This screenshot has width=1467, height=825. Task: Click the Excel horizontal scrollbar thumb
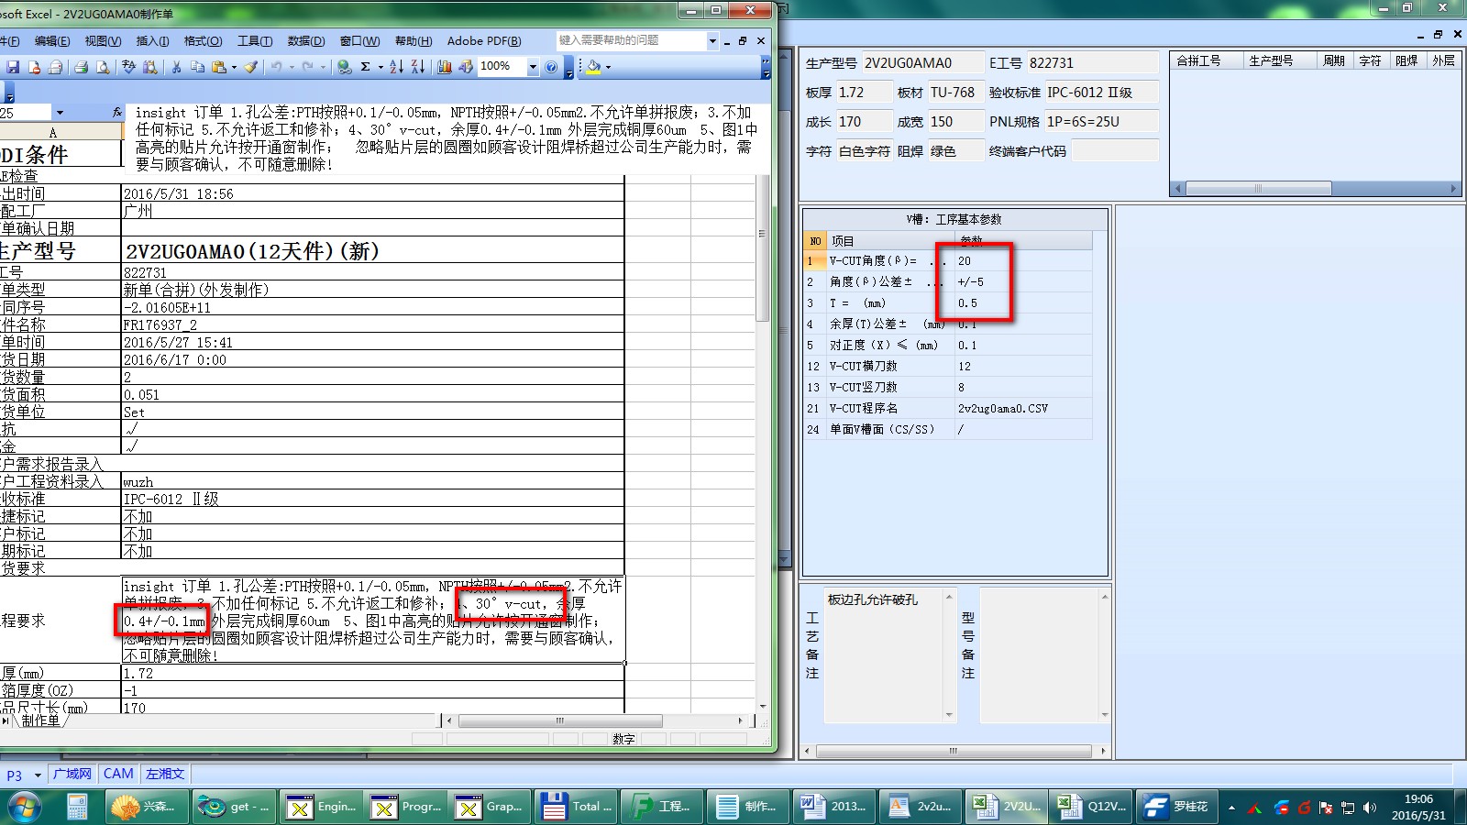coord(559,721)
